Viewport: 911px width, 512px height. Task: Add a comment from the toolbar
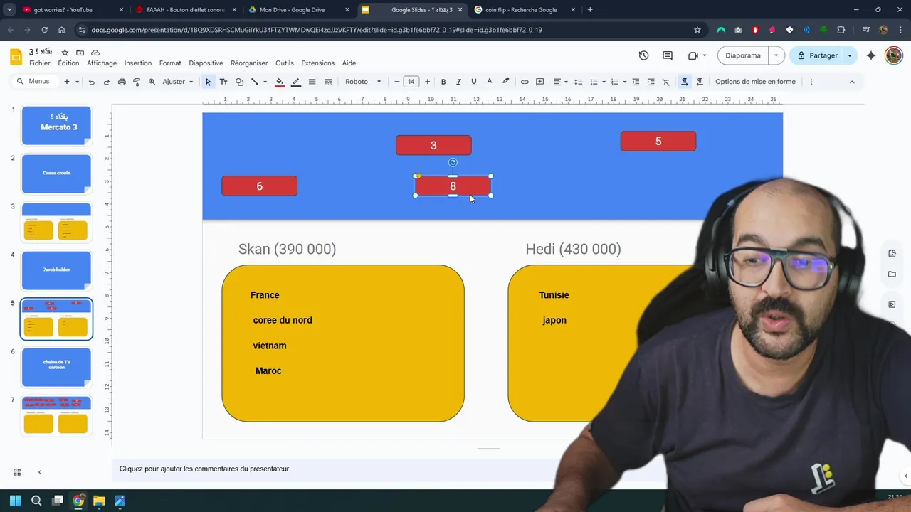point(539,82)
